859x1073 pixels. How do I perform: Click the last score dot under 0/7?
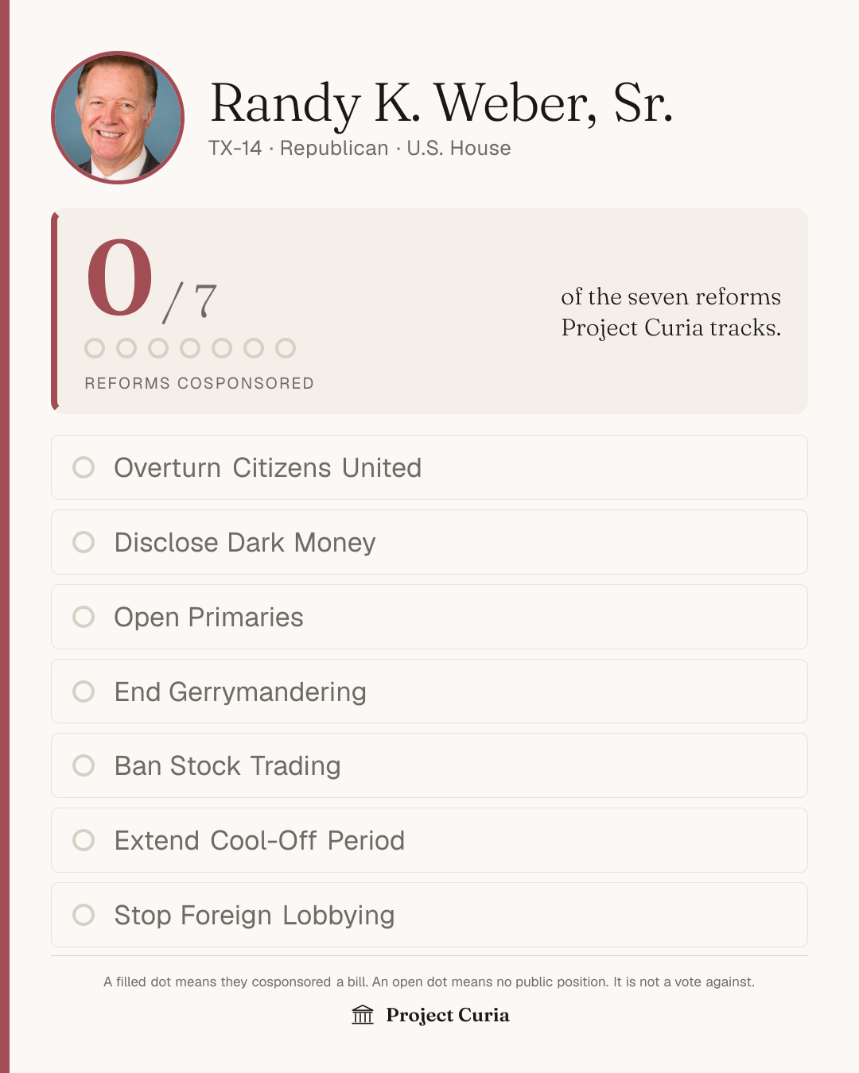pos(286,348)
